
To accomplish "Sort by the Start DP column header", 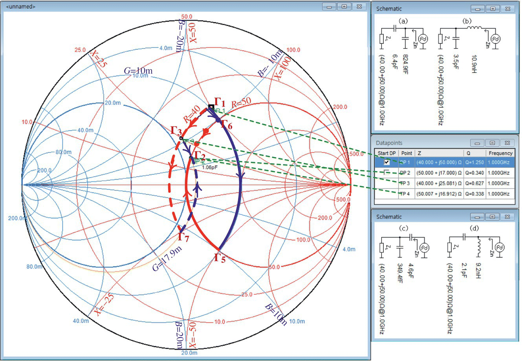I will pyautogui.click(x=386, y=153).
